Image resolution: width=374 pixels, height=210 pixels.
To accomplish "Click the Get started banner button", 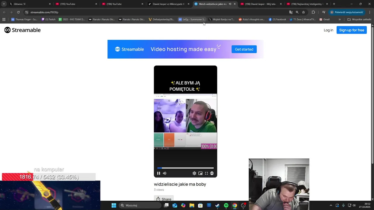I will pyautogui.click(x=244, y=49).
